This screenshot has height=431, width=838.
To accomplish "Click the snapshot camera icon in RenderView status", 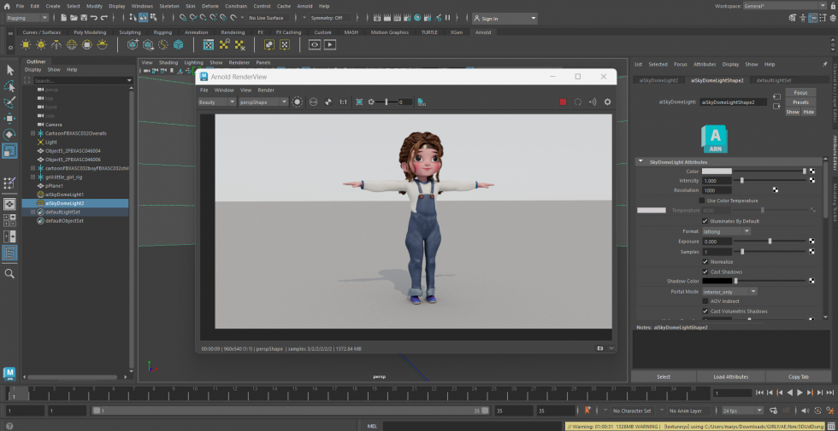I will pyautogui.click(x=600, y=348).
